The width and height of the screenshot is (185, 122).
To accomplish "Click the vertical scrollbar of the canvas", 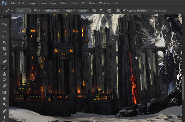I will (x=183, y=88).
